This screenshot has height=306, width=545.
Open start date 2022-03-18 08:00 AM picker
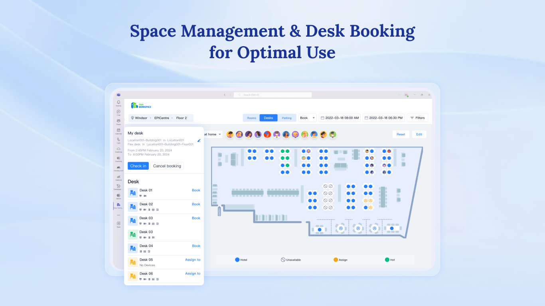coord(340,118)
